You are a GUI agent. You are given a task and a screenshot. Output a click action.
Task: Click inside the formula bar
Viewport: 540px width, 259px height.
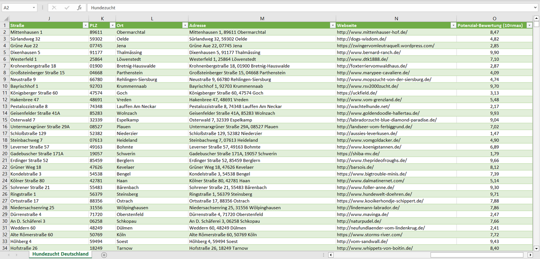click(187, 7)
